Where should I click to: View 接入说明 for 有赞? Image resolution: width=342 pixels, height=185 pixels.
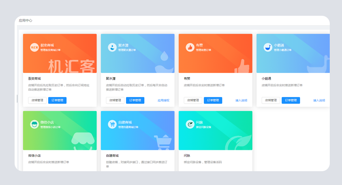pyautogui.click(x=241, y=101)
